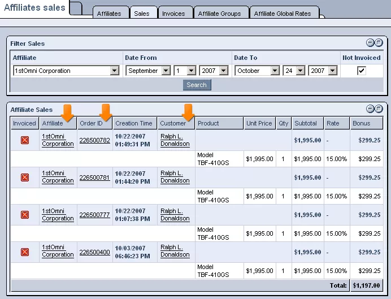Open order ID 226500781 link

click(94, 177)
